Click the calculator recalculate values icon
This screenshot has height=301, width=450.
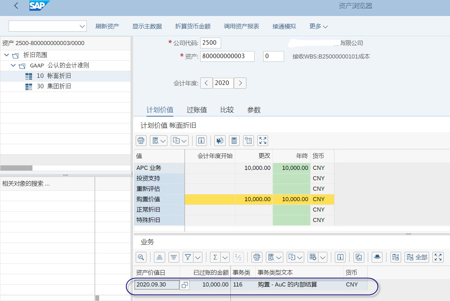point(233,140)
